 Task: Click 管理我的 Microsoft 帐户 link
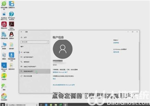(x=60, y=72)
